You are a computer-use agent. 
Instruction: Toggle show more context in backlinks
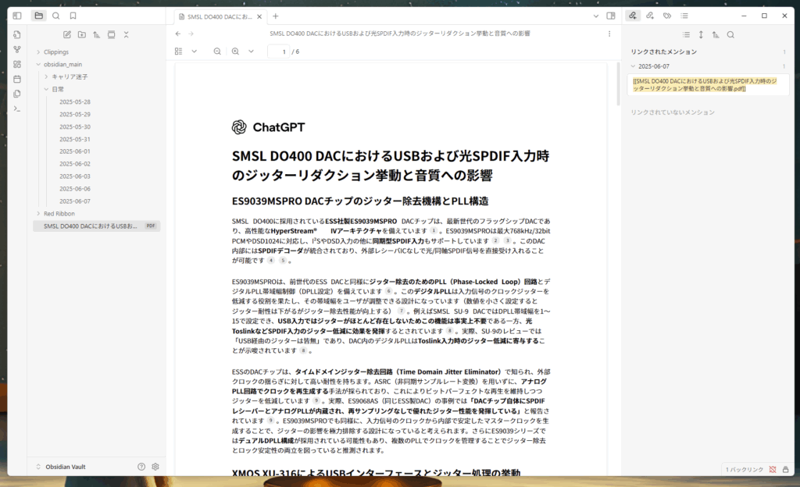coord(701,34)
